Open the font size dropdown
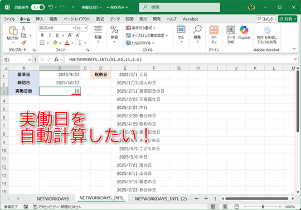 [86, 28]
